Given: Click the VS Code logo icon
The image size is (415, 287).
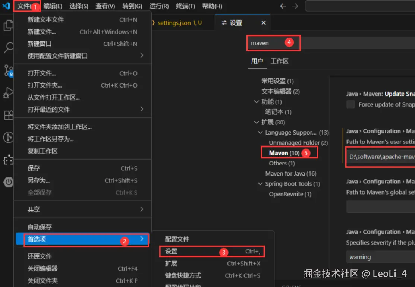Looking at the screenshot, I should 6,6.
